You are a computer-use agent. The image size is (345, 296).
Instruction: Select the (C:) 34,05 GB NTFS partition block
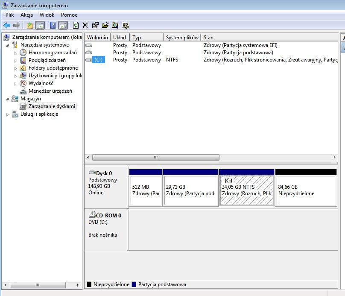tap(246, 190)
